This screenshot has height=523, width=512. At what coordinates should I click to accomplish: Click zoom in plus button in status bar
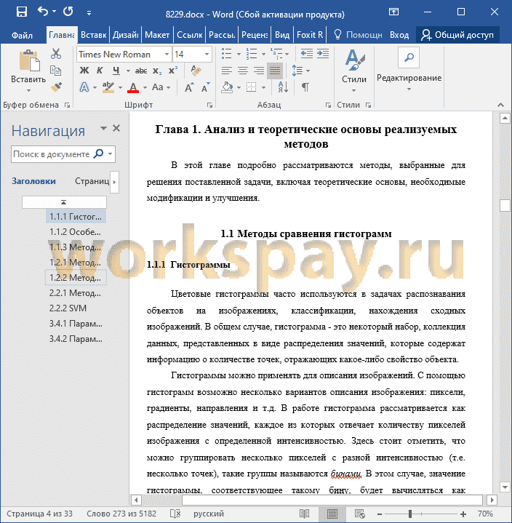click(463, 514)
